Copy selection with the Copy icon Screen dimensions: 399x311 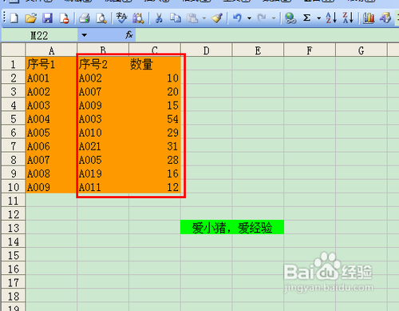pos(176,18)
